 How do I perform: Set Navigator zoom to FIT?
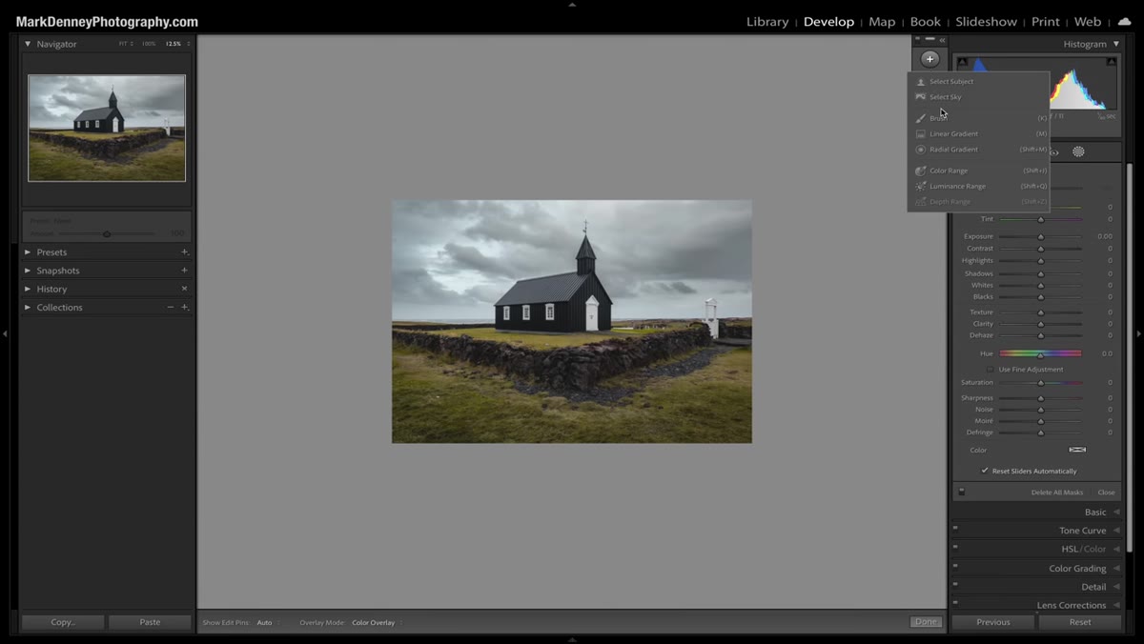123,44
